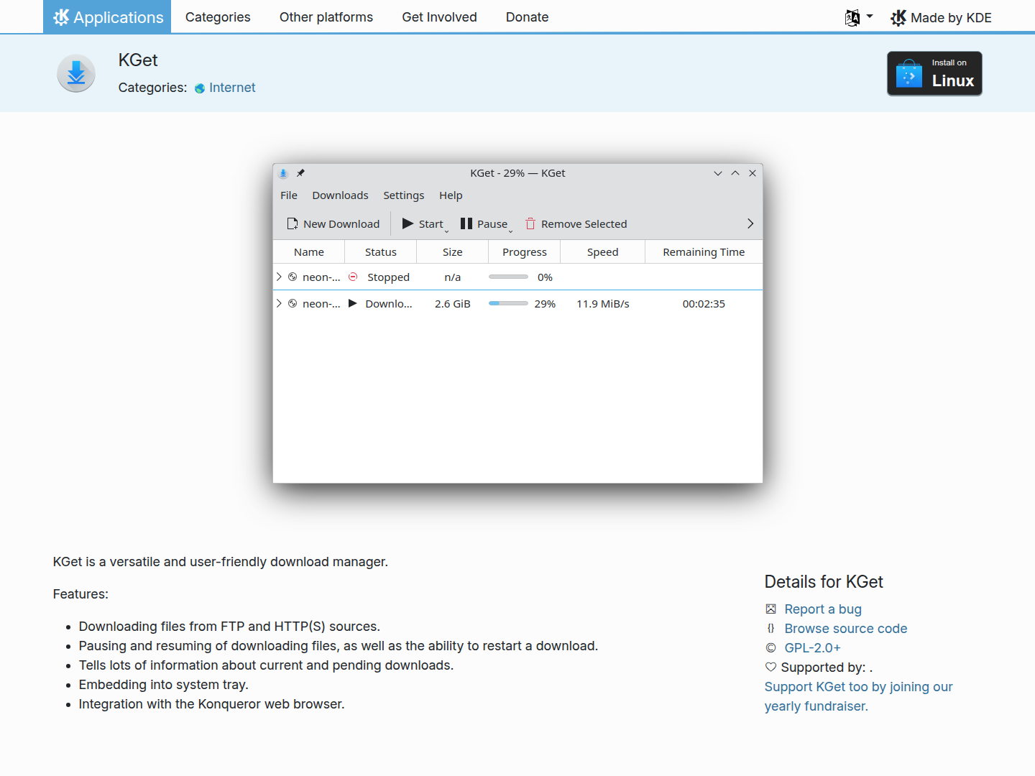The height and width of the screenshot is (776, 1035).
Task: Click the 'Details for KGet' heading
Action: click(824, 582)
